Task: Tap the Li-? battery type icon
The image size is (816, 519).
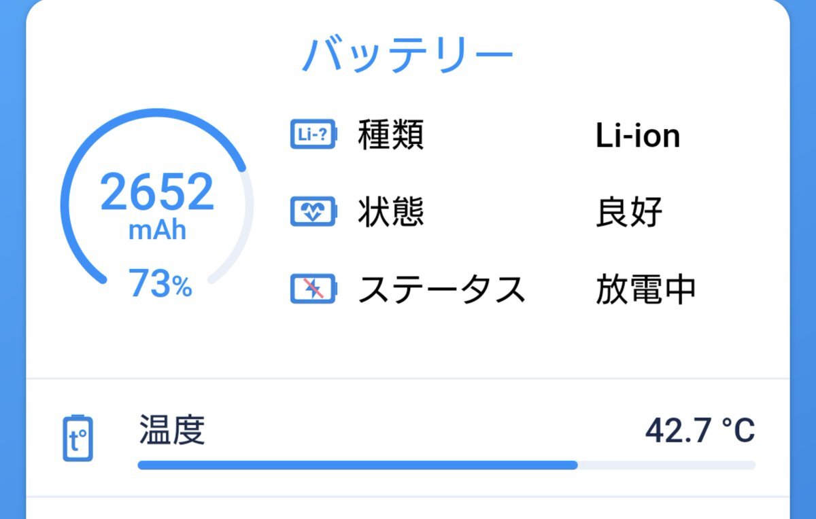Action: [313, 135]
